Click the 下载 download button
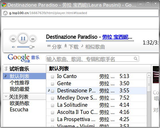Screen dimensions: 160x128 74,47
